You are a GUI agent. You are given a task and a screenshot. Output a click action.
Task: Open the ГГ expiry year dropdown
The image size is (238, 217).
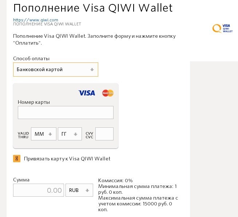point(70,134)
